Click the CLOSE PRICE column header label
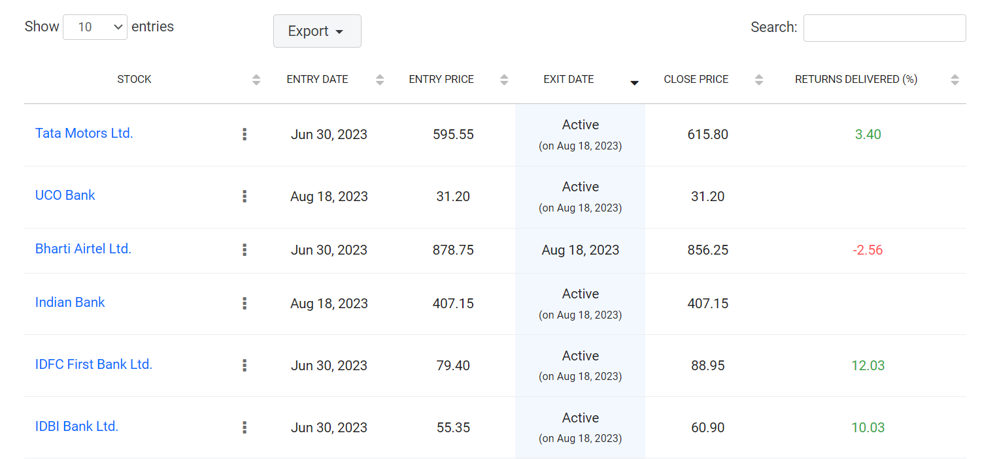The height and width of the screenshot is (459, 997). [x=696, y=80]
